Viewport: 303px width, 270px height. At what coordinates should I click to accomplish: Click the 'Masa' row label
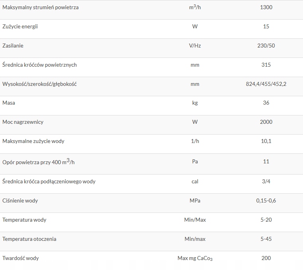[9, 103]
